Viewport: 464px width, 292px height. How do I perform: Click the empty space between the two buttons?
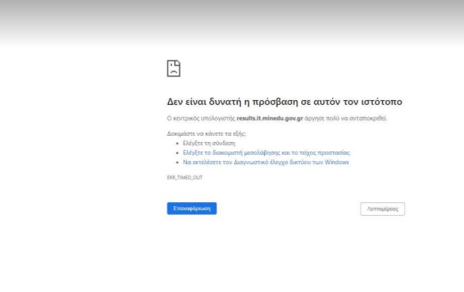pos(288,209)
